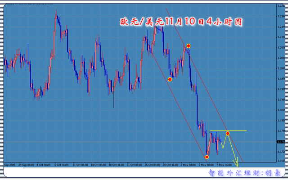Select the '7 Nov 00:00' time label
Image resolution: width=288 pixels, height=180 pixels.
[207, 165]
